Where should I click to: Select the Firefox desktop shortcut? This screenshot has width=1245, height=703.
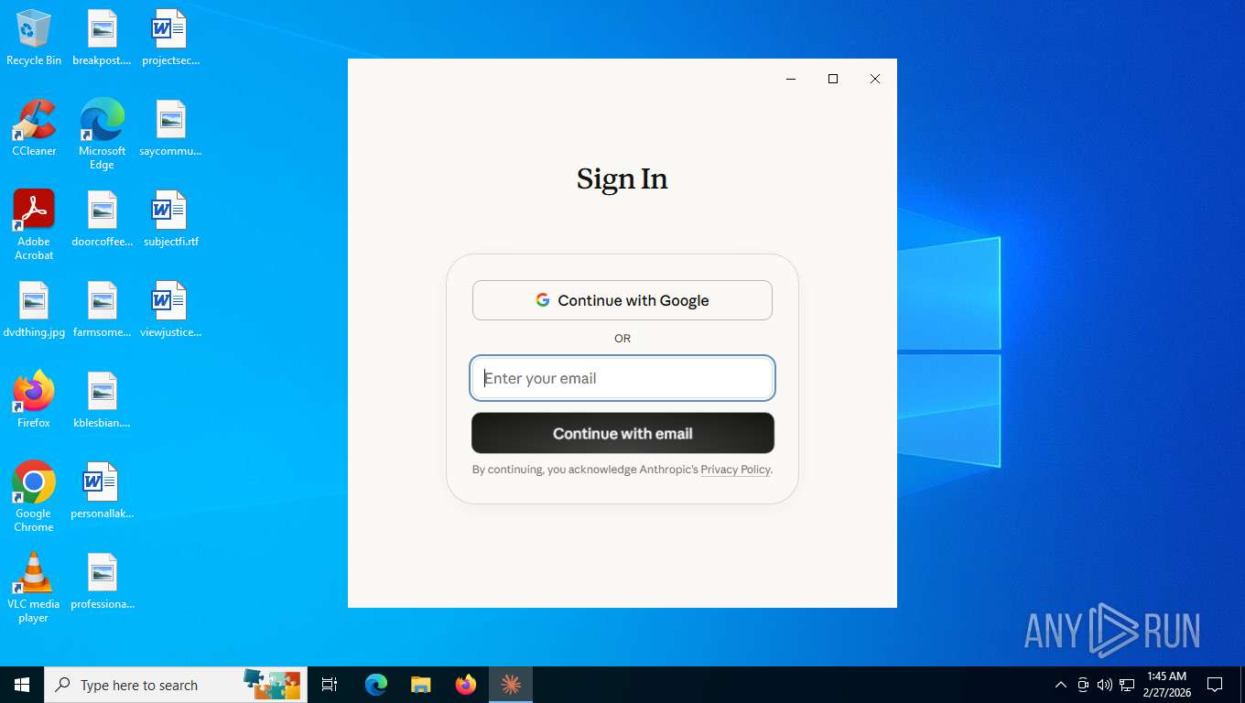(x=34, y=400)
